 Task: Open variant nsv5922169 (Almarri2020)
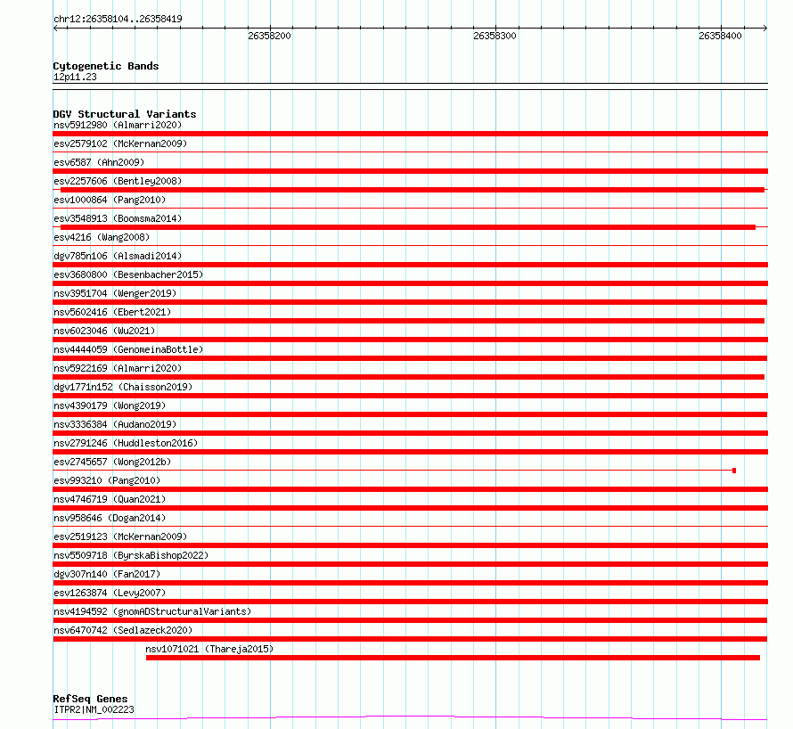(x=118, y=368)
